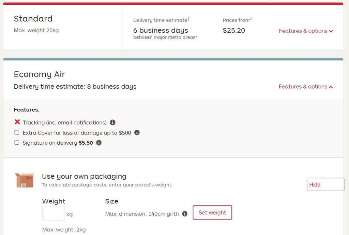Open the Tracking info tooltip icon
This screenshot has width=349, height=235.
pyautogui.click(x=112, y=122)
